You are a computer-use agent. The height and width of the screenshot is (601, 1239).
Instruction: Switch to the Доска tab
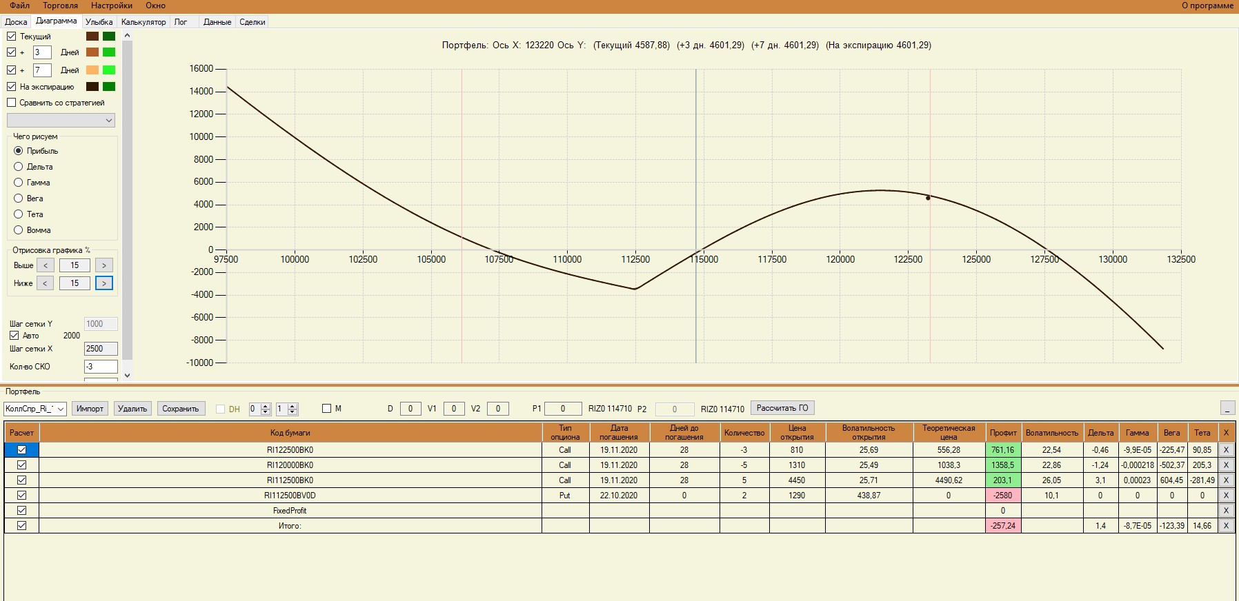(x=16, y=22)
